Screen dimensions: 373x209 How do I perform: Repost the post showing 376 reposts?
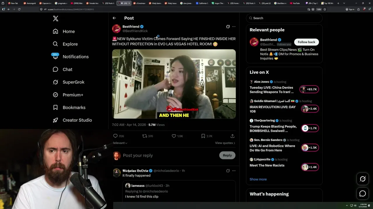[147, 136]
